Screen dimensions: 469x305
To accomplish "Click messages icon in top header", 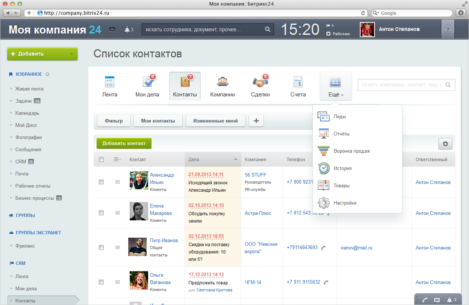I will 112,30.
